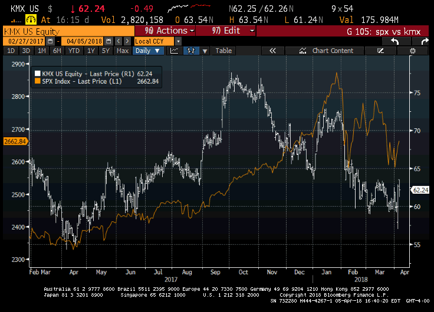Open the start date calendar picker
Viewport: 434px width, 312px height.
coord(50,41)
